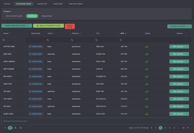Select the CLM Pools category
194x133 pixels.
coord(32,16)
